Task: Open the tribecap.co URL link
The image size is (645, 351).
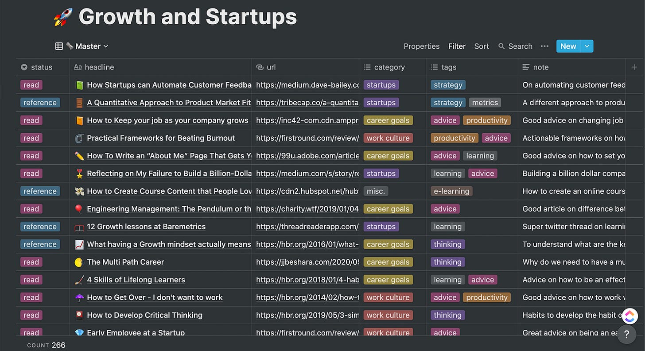Action: tap(307, 103)
